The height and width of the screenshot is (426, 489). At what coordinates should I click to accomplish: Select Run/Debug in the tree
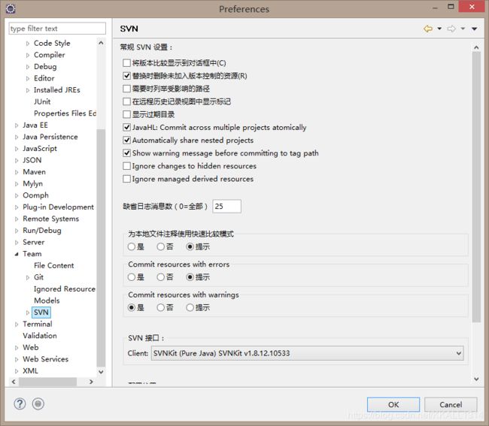[42, 231]
